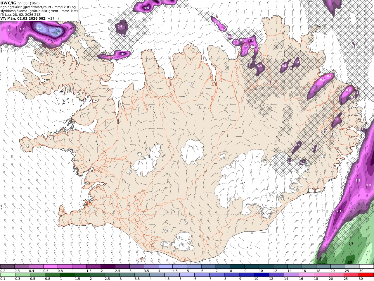The image size is (374, 281).
Task: Click the violet 12 swatch in the rain legend
Action: tap(276, 275)
